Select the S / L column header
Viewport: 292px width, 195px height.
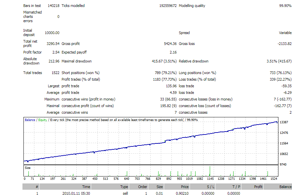pyautogui.click(x=202, y=187)
